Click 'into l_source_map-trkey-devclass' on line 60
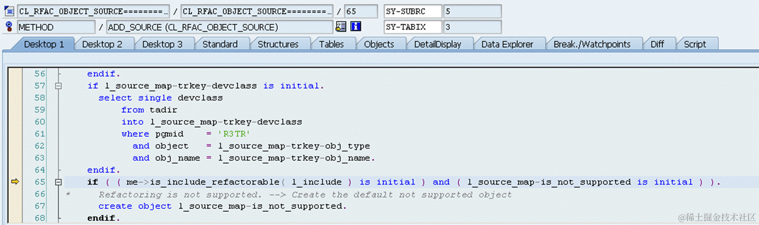Screen dimensions: 759x225 pyautogui.click(x=212, y=122)
